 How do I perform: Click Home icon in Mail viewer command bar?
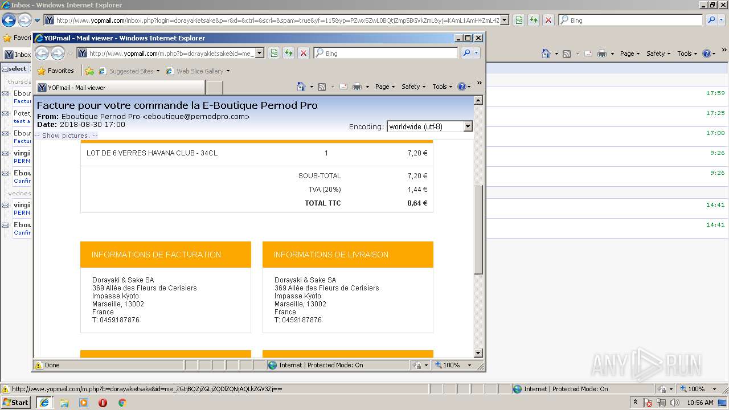pyautogui.click(x=302, y=87)
